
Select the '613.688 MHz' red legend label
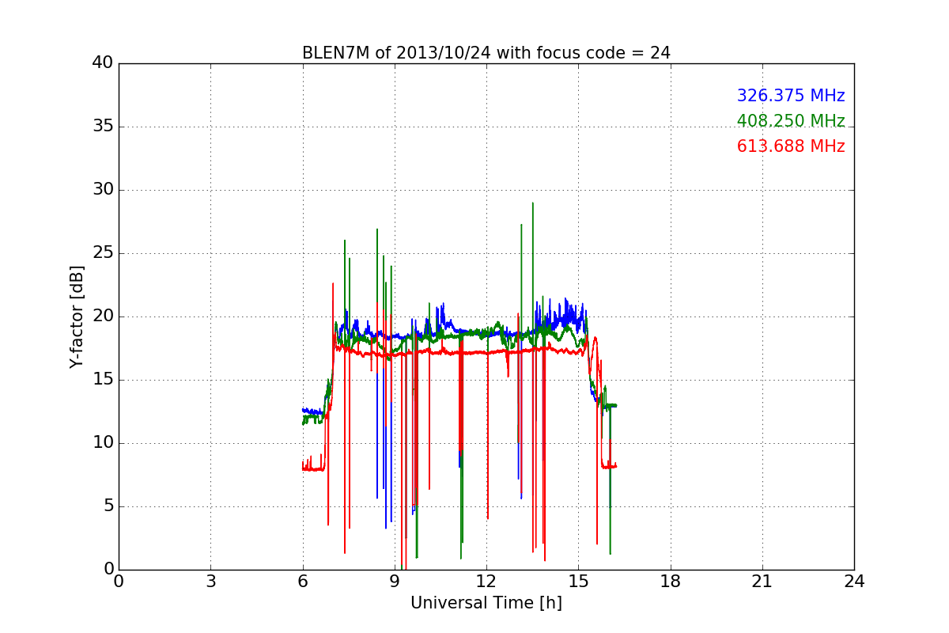tap(791, 146)
